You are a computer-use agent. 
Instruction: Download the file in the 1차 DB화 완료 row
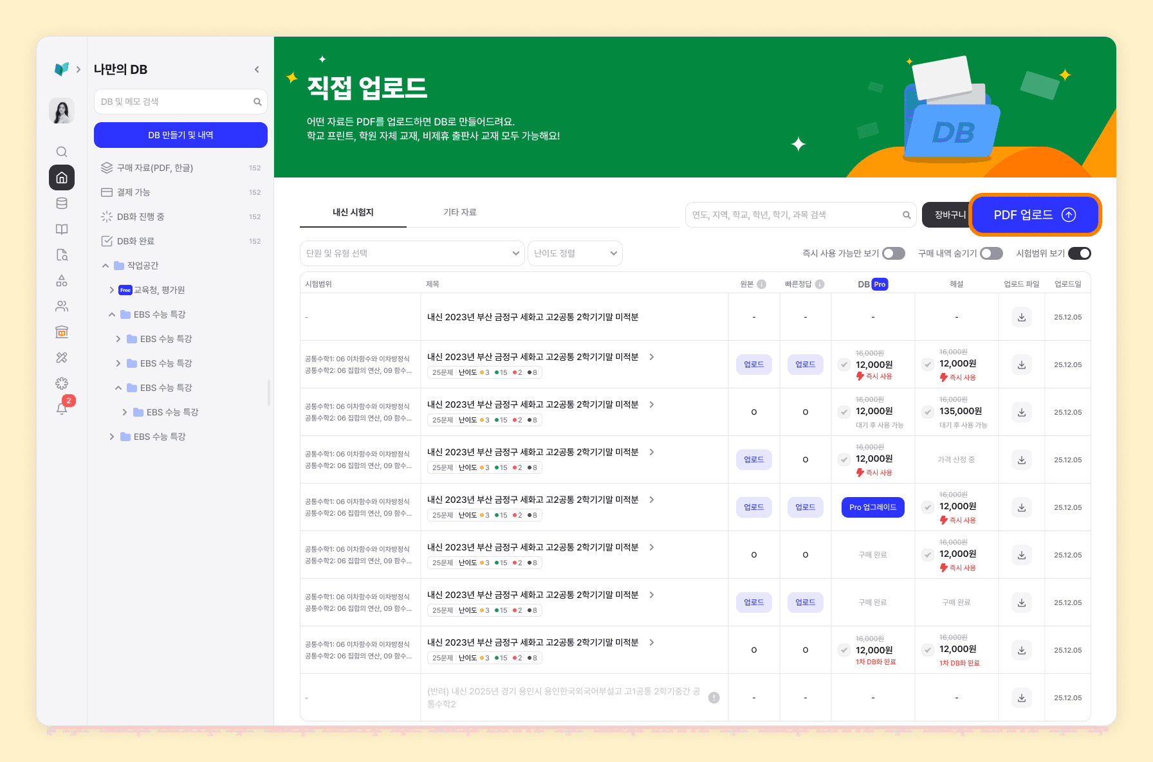1022,650
